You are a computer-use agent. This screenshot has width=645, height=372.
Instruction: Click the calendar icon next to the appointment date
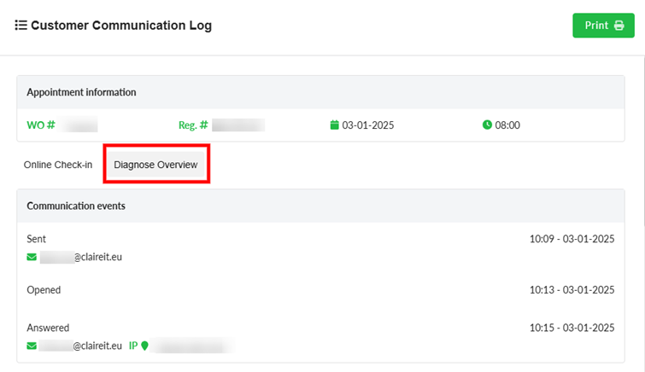pos(334,125)
